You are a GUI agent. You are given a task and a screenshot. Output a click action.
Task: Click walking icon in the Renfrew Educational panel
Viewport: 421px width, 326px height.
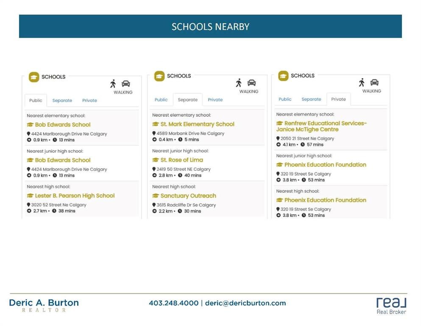[362, 82]
